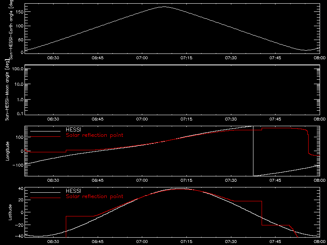This screenshot has width=327, height=245.
Task: Click 06:30 label under Moon angle plot
Action: [53, 119]
